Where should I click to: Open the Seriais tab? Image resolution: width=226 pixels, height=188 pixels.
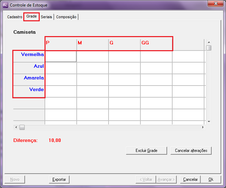pos(46,17)
